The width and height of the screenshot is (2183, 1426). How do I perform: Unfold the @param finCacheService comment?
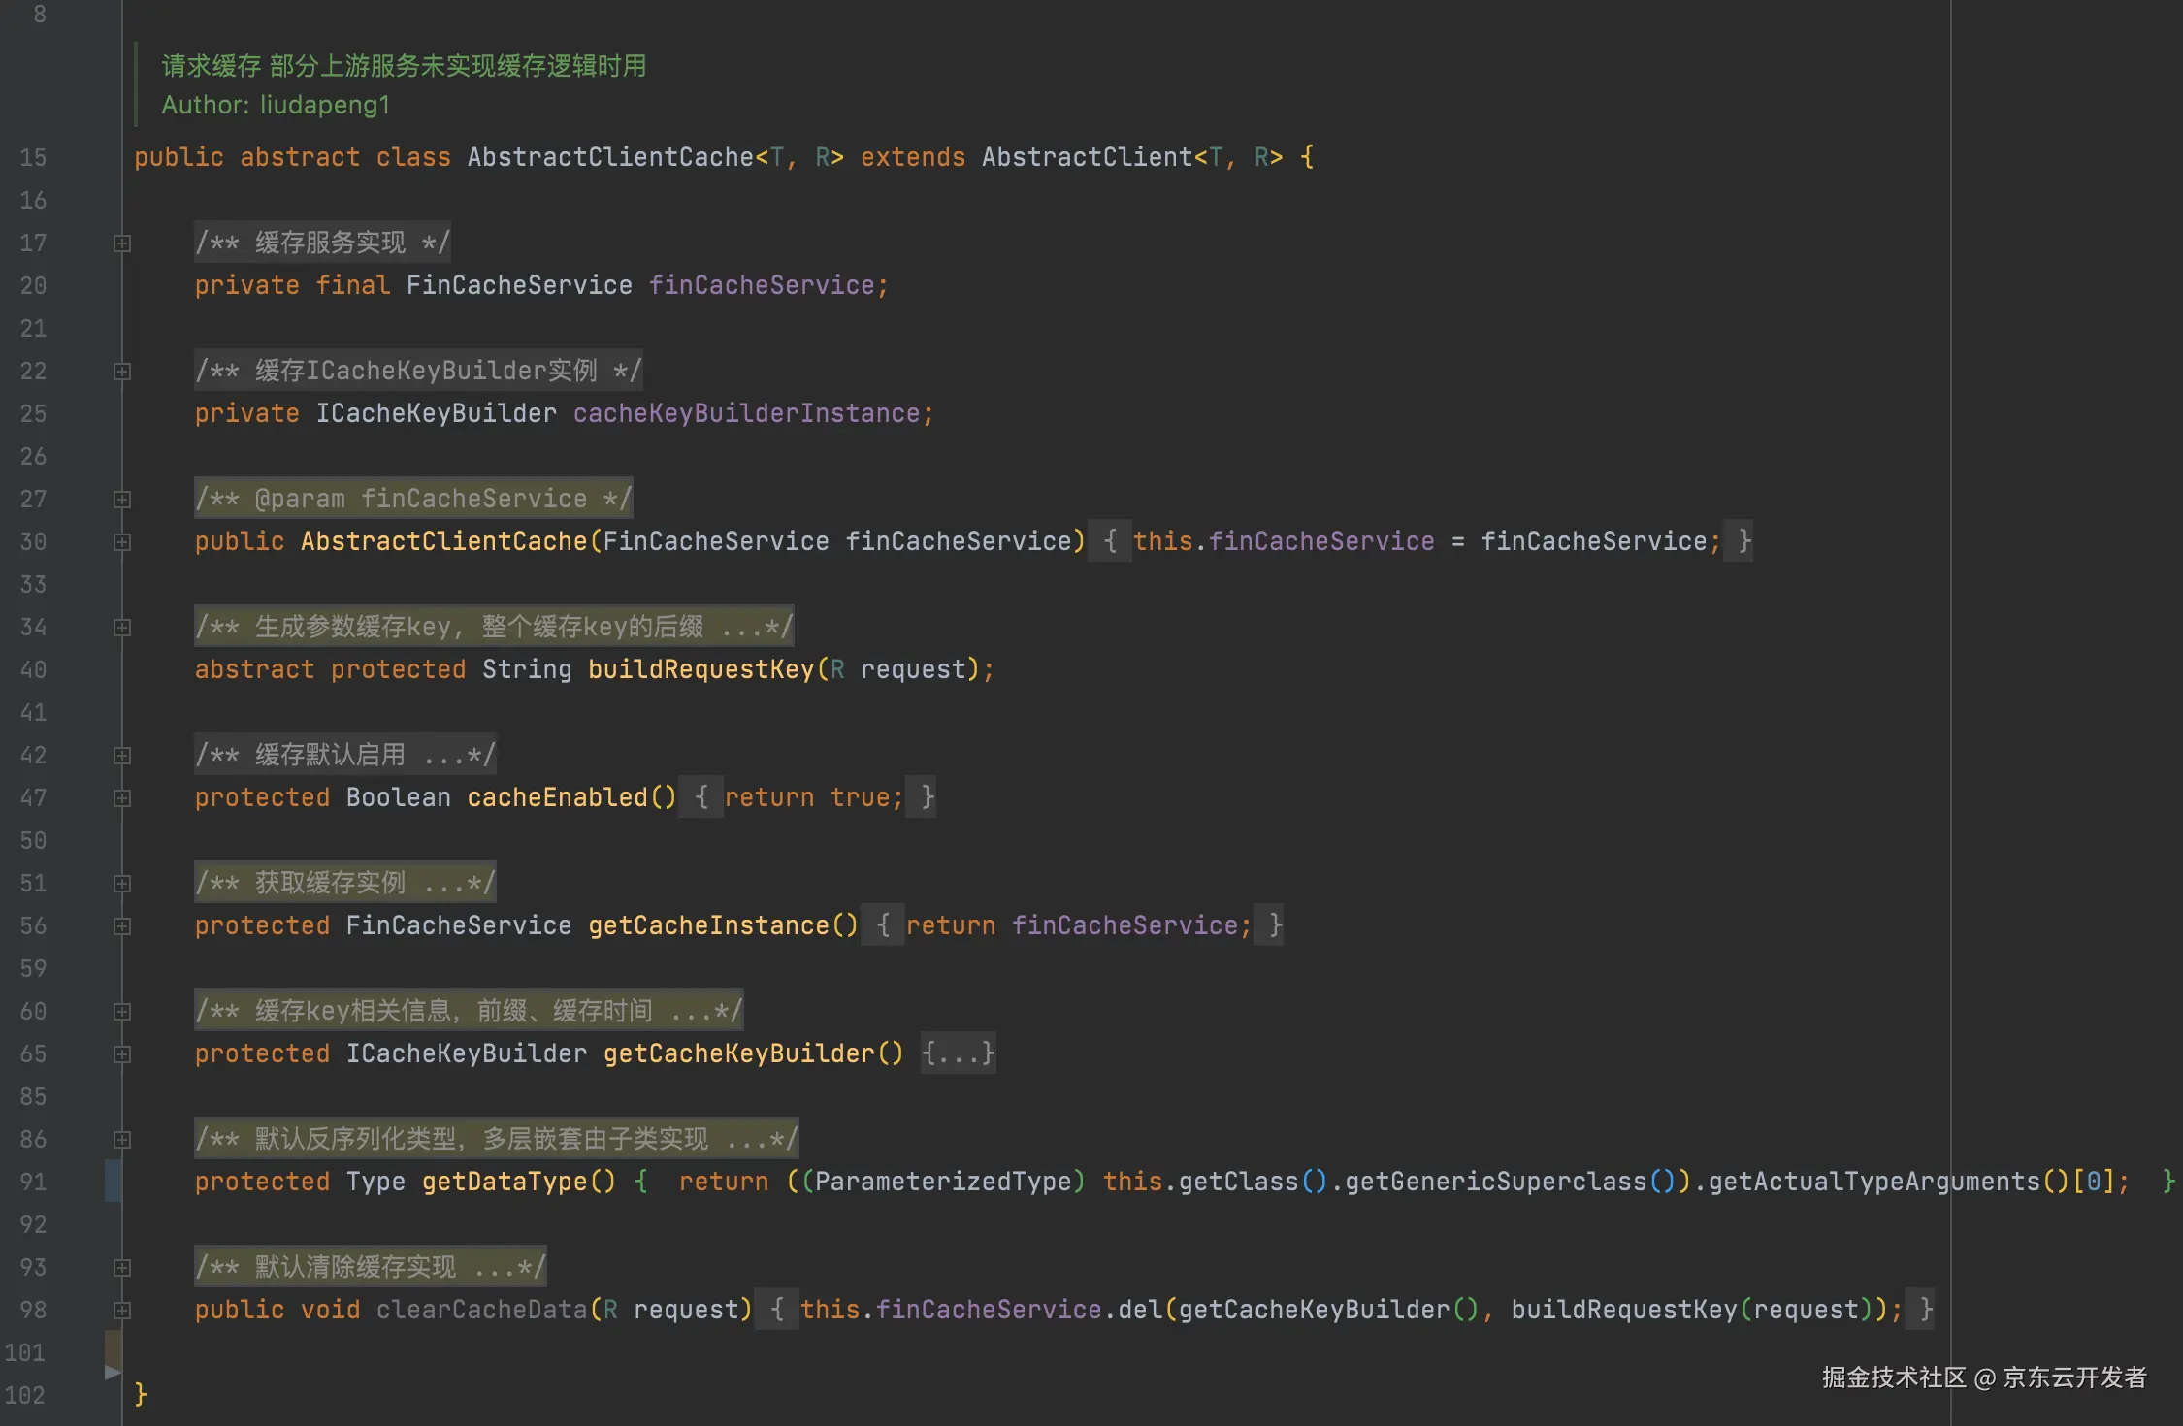[x=122, y=500]
